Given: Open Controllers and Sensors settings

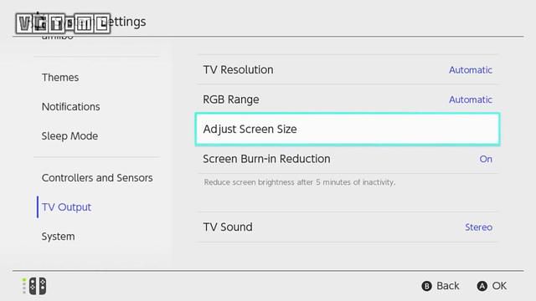Looking at the screenshot, I should click(97, 178).
